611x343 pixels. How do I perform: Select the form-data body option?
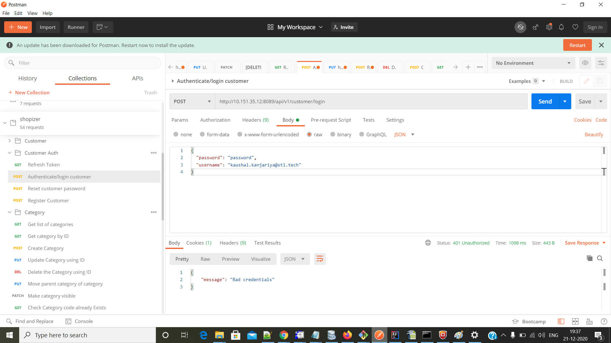click(x=202, y=134)
